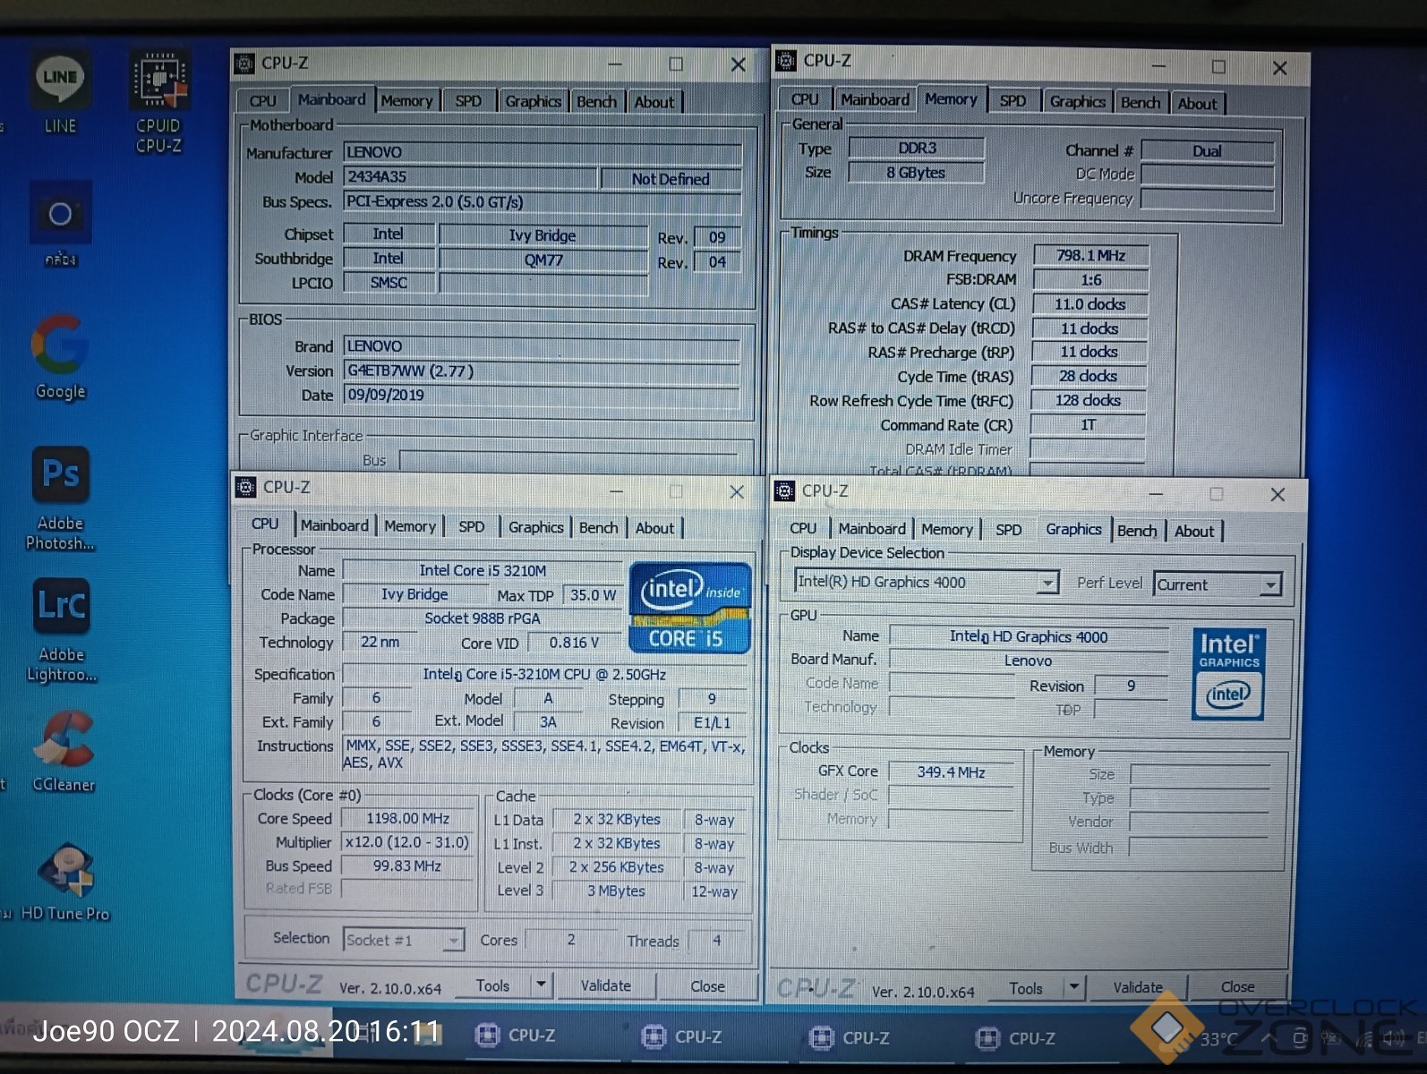
Task: Click the memory Size 8 GBytes value
Action: (916, 172)
